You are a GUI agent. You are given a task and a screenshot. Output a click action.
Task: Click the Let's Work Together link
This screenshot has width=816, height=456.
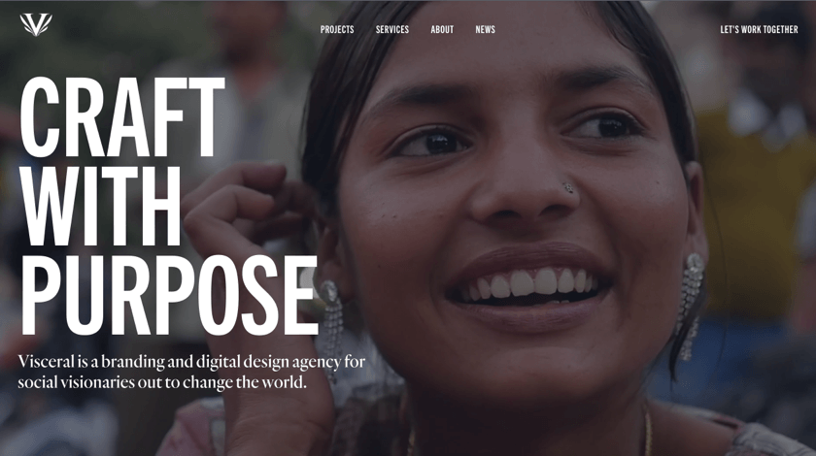point(759,30)
